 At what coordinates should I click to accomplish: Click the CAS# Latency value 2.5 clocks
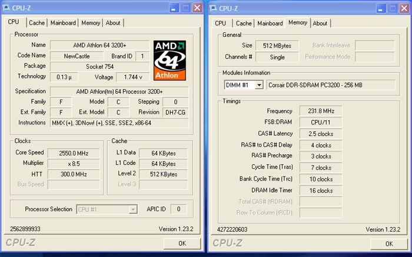coord(321,134)
